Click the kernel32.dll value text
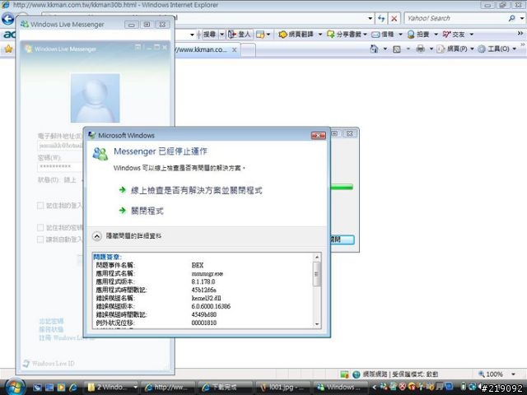 [x=206, y=298]
